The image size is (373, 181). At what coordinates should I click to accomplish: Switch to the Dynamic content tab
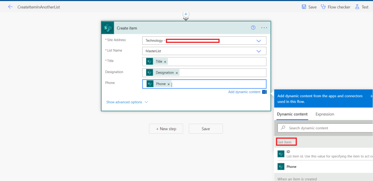coord(292,114)
